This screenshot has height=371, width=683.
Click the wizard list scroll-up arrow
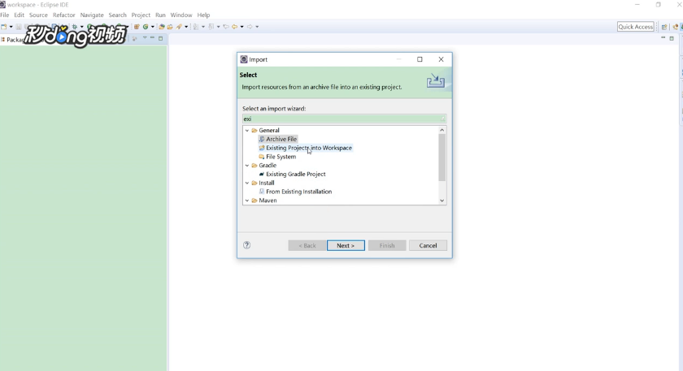pos(442,130)
